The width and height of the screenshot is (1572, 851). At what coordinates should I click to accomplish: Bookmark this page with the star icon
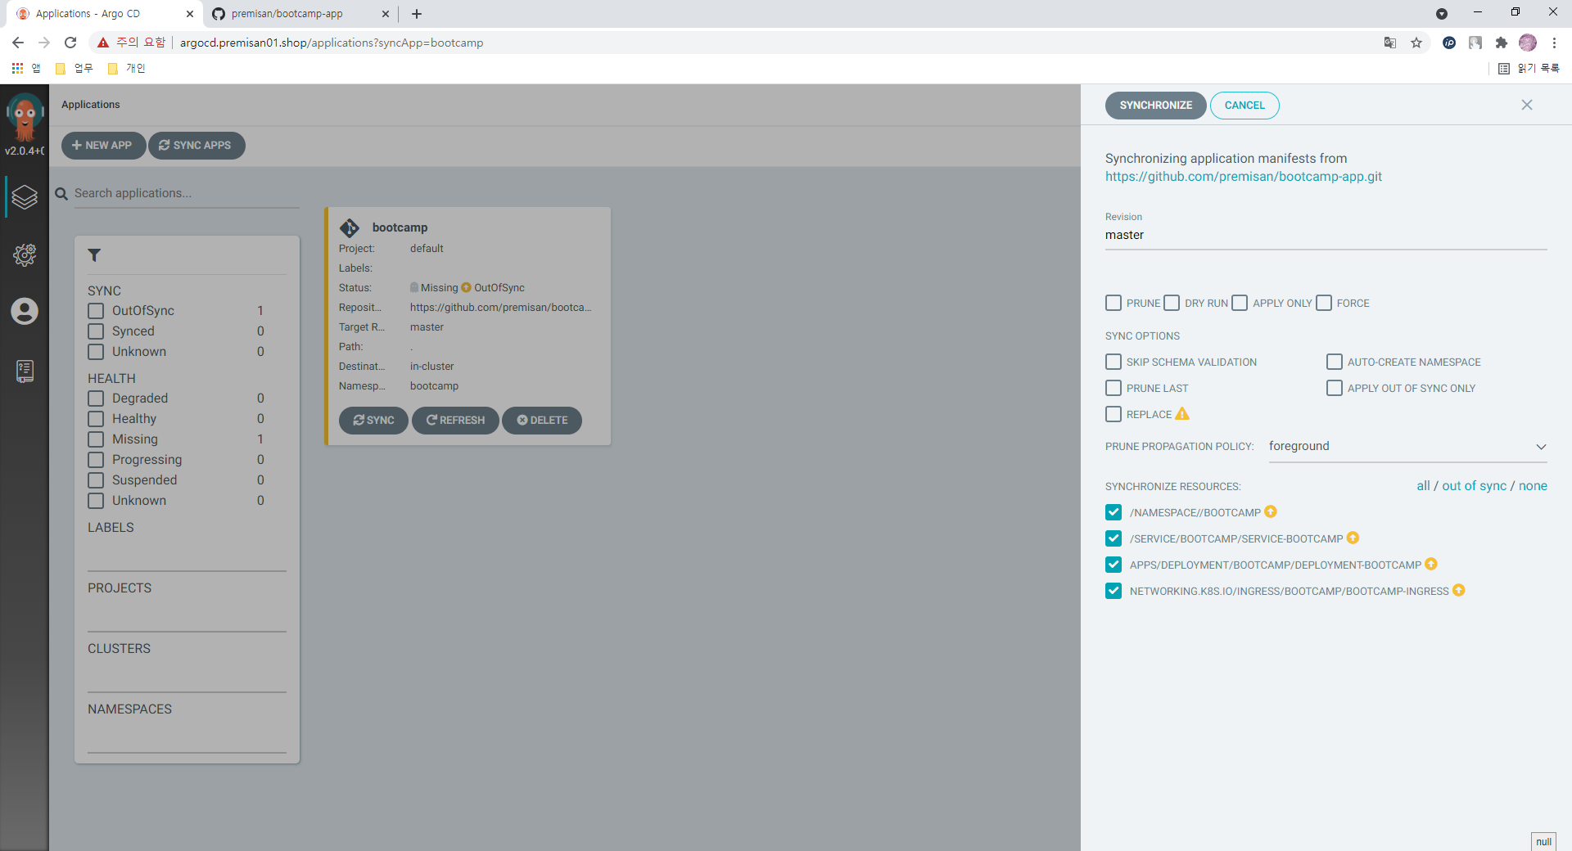pyautogui.click(x=1416, y=43)
